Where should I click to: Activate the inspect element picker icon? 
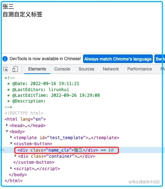click(6, 69)
